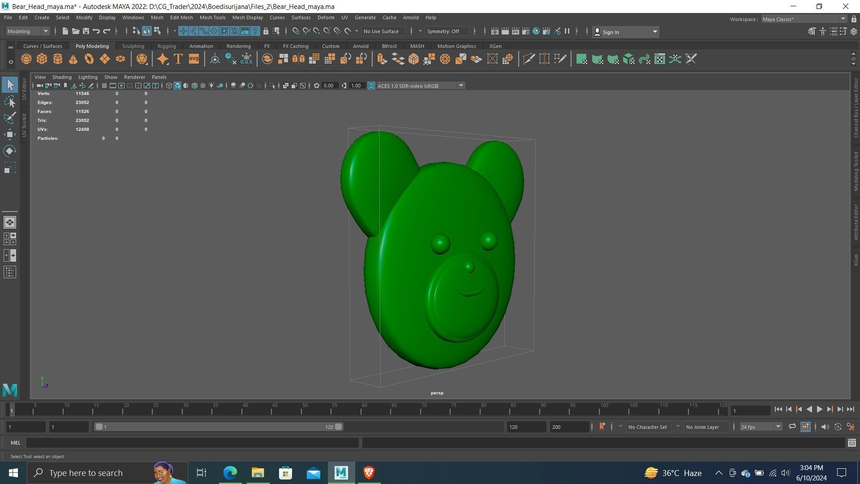860x484 pixels.
Task: Select the Paint Selection tool
Action: click(x=10, y=118)
